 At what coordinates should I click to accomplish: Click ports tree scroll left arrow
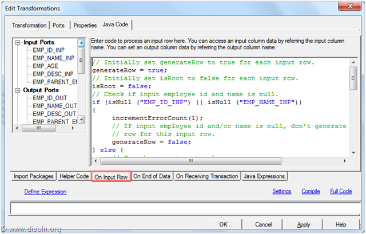[17, 128]
